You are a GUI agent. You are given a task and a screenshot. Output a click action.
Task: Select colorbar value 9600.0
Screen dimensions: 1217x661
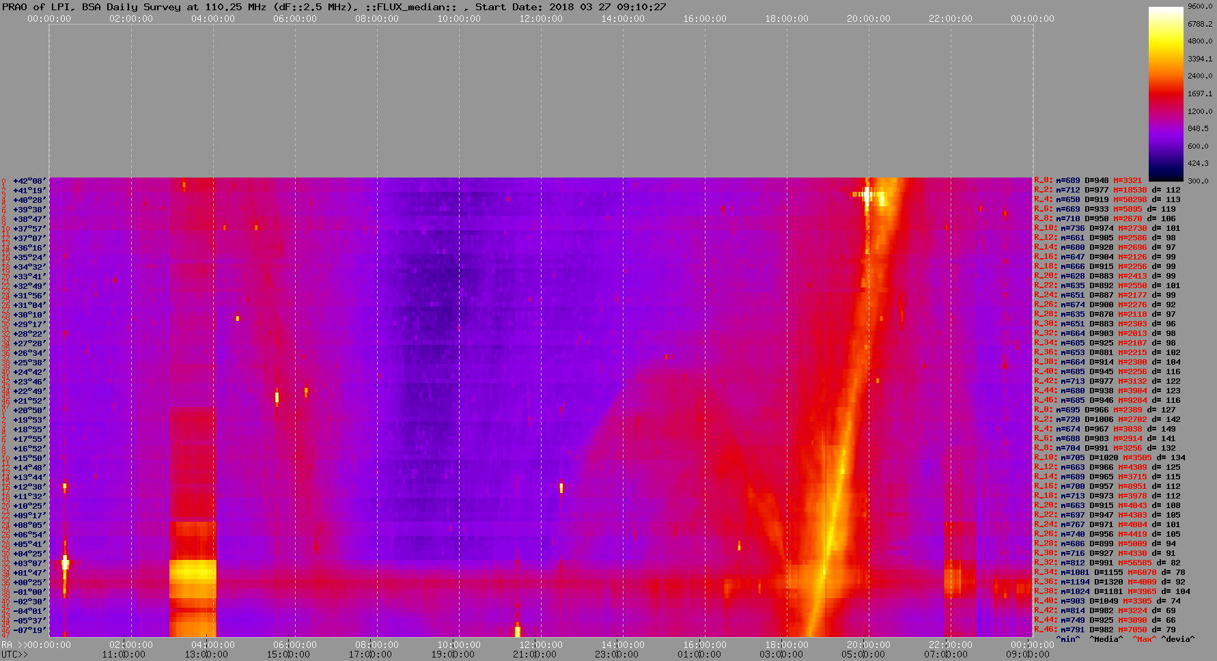pyautogui.click(x=1200, y=6)
